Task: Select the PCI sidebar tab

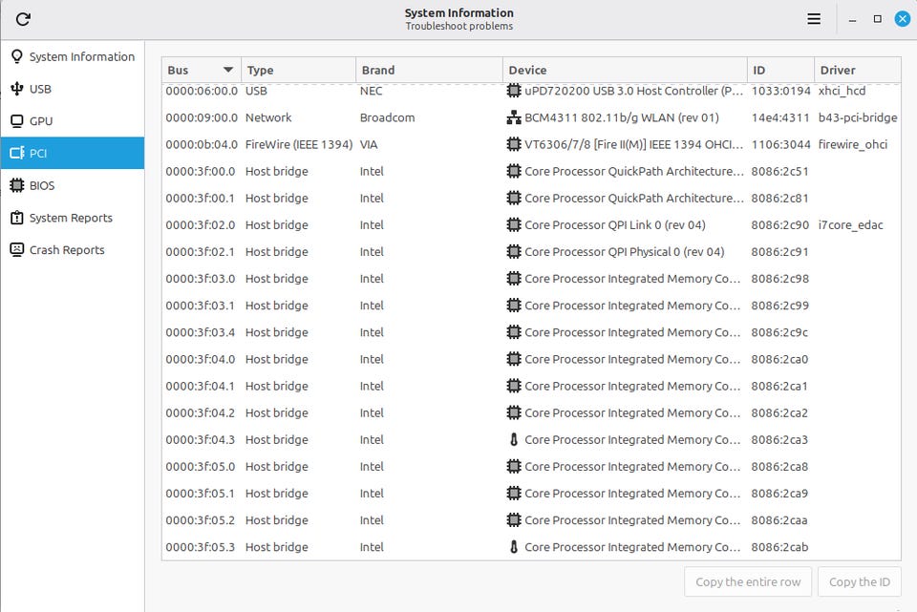Action: (x=72, y=153)
